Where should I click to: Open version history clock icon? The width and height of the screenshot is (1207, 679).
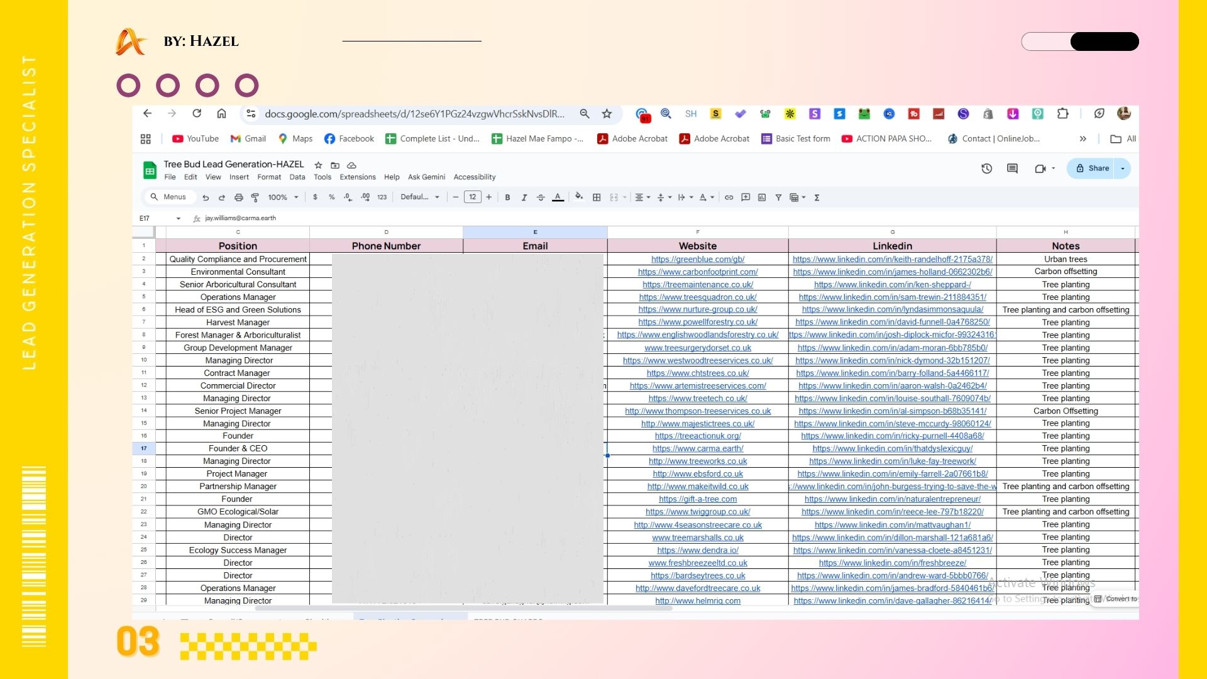tap(986, 168)
